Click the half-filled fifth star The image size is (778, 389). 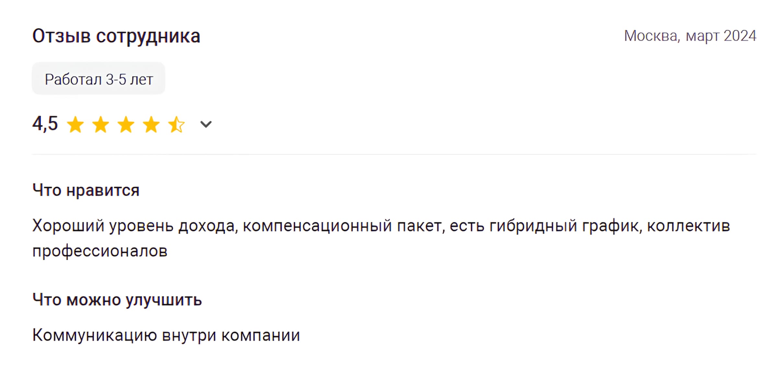pyautogui.click(x=177, y=124)
